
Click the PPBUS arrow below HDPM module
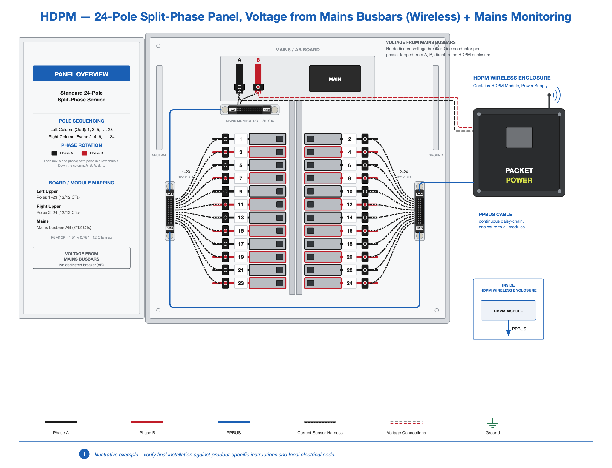point(508,329)
